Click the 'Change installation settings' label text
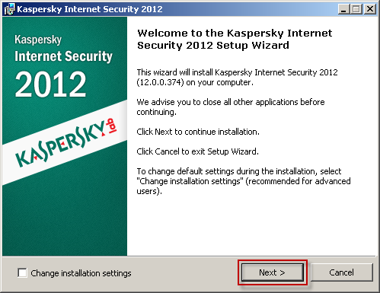The width and height of the screenshot is (380, 293). pyautogui.click(x=81, y=273)
